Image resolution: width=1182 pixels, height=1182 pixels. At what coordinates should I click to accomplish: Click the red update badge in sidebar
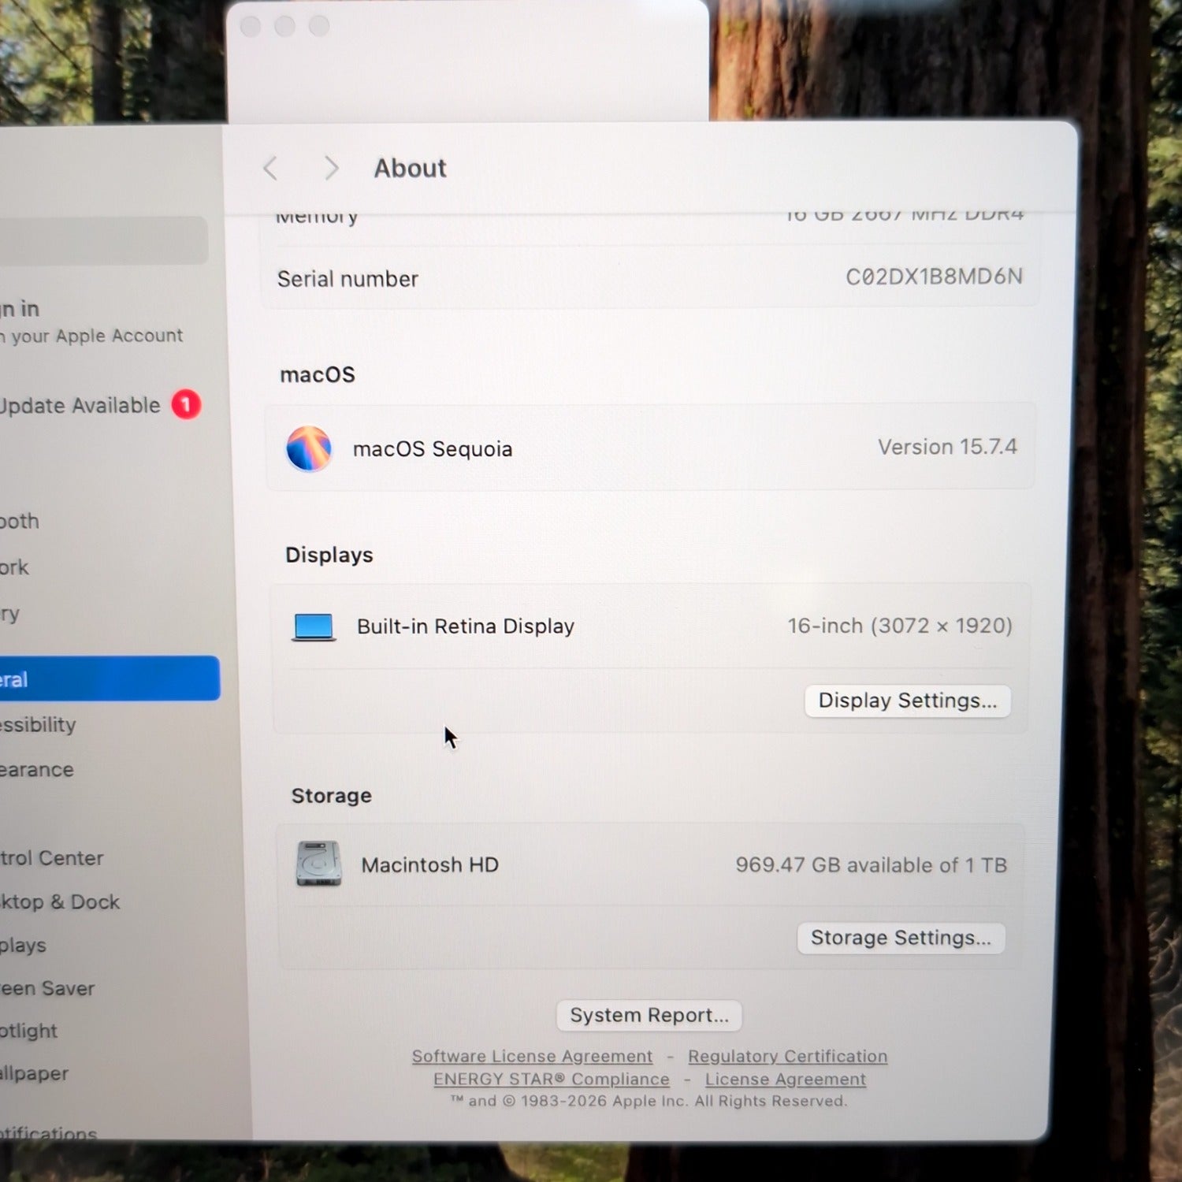tap(186, 405)
